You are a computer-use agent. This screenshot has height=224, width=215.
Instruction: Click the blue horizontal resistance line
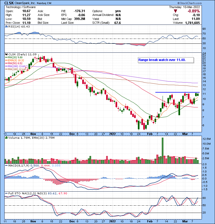click(x=177, y=92)
